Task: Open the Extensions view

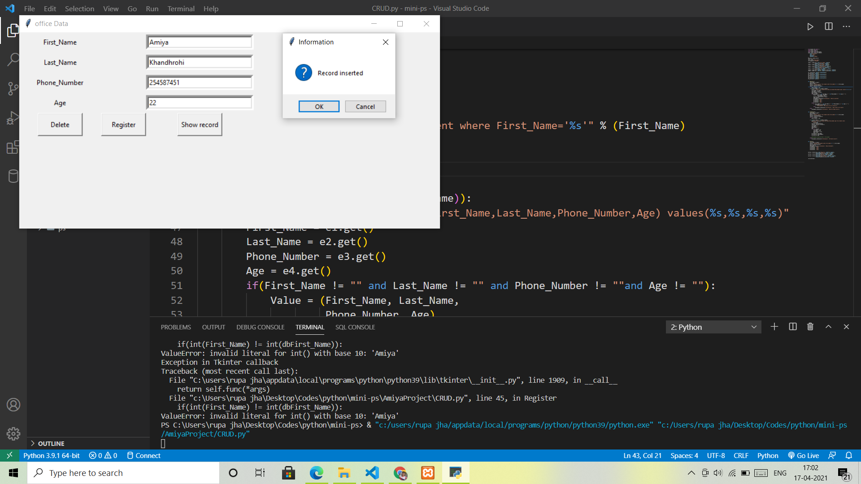Action: tap(13, 147)
